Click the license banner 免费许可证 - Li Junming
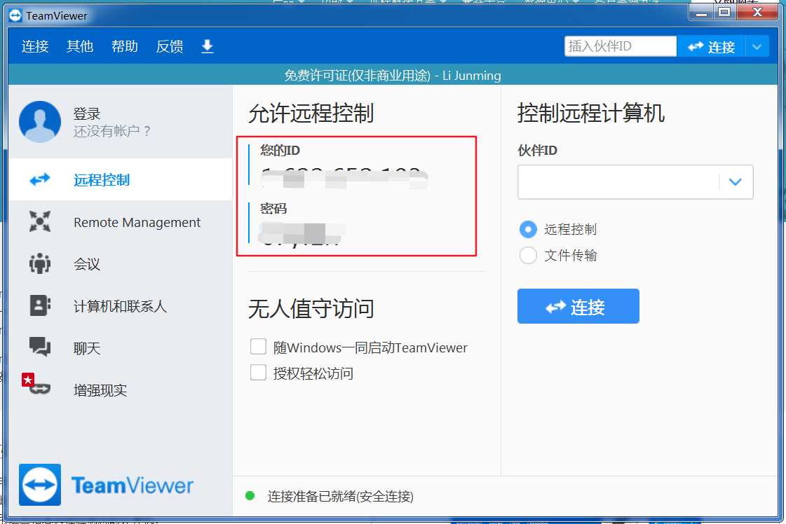Screen dimensions: 786x524 pyautogui.click(x=393, y=75)
